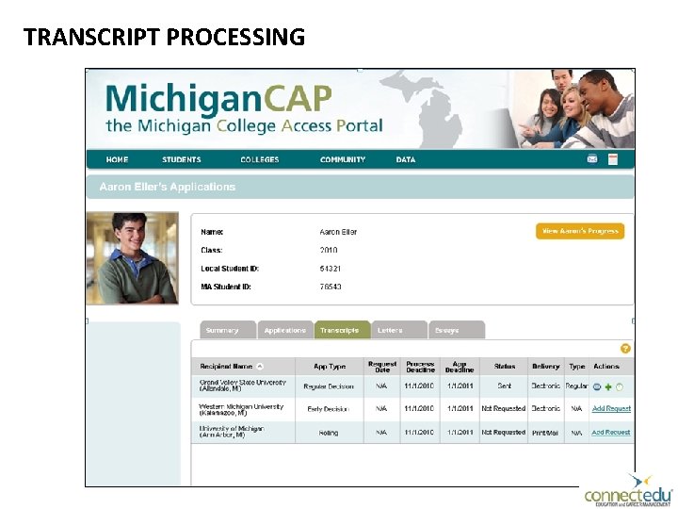Screen dimensions: 678x509
Task: Select Grand Valley State University recipient name
Action: coord(242,386)
